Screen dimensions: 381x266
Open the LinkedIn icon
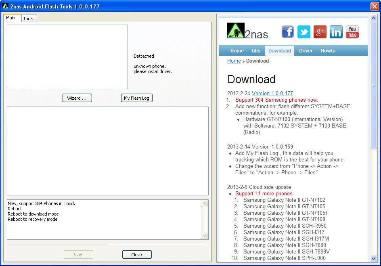click(336, 32)
